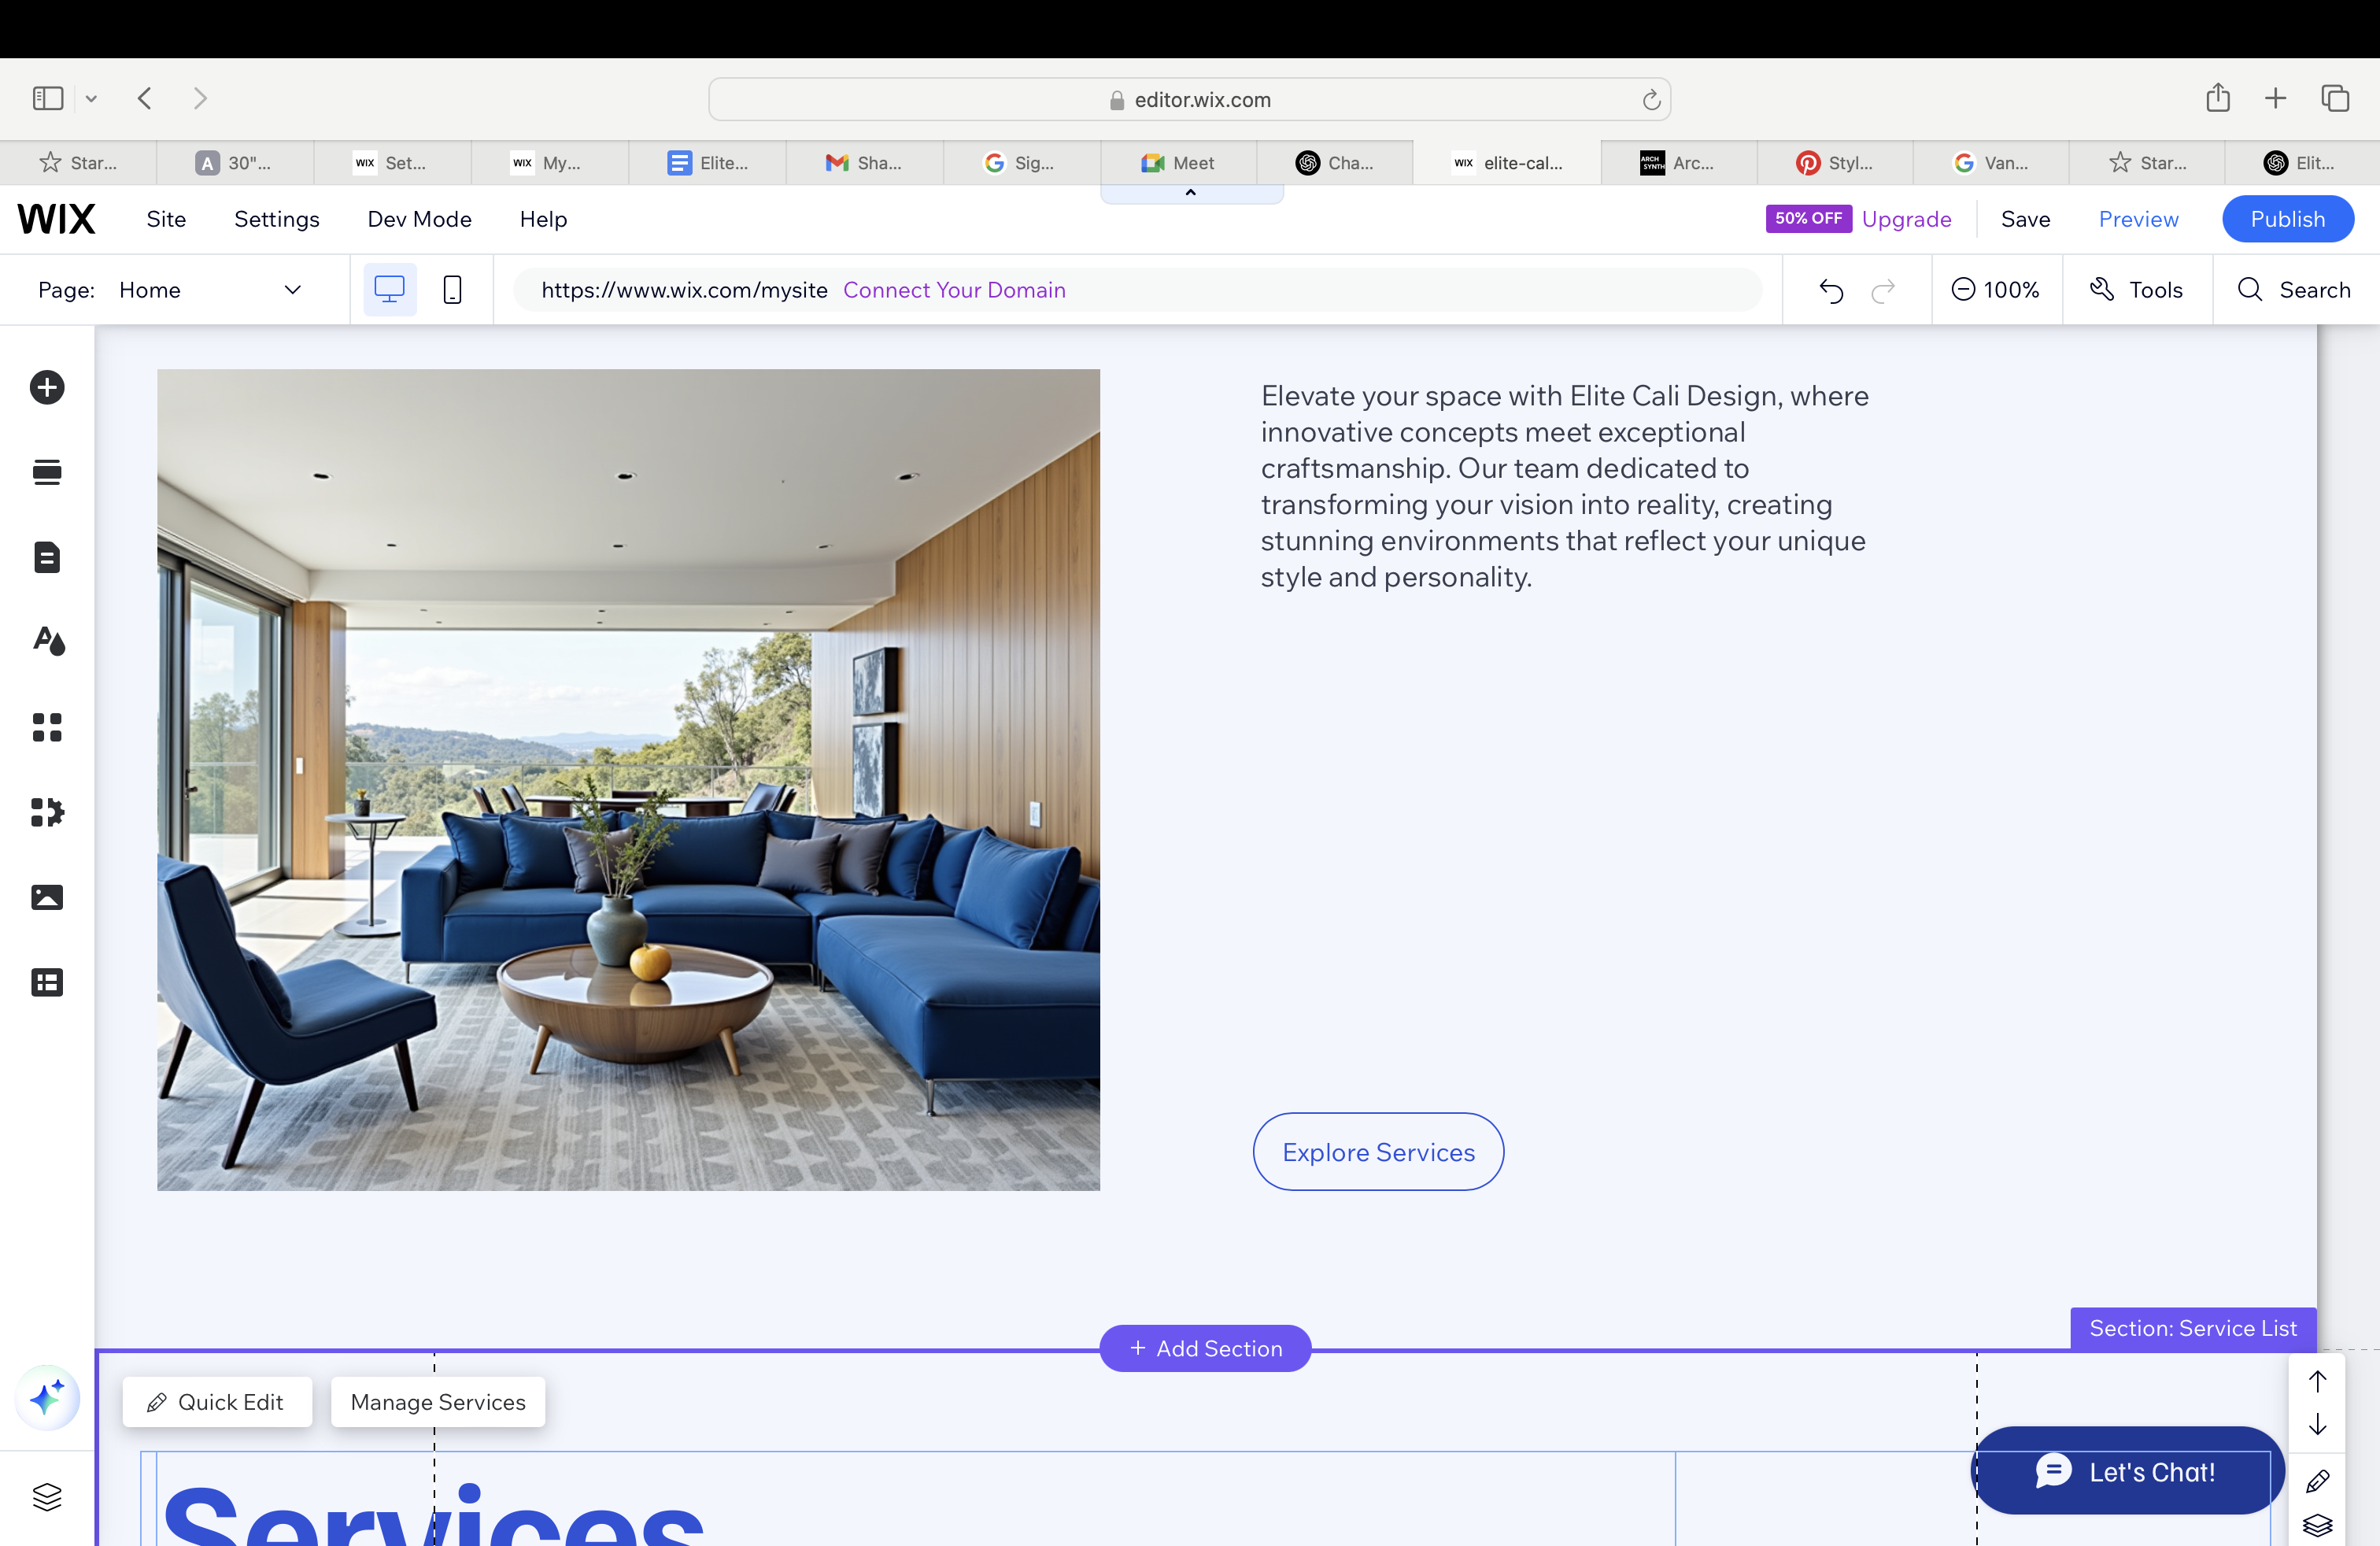Viewport: 2380px width, 1546px height.
Task: Click Section: Service List label
Action: click(2193, 1328)
